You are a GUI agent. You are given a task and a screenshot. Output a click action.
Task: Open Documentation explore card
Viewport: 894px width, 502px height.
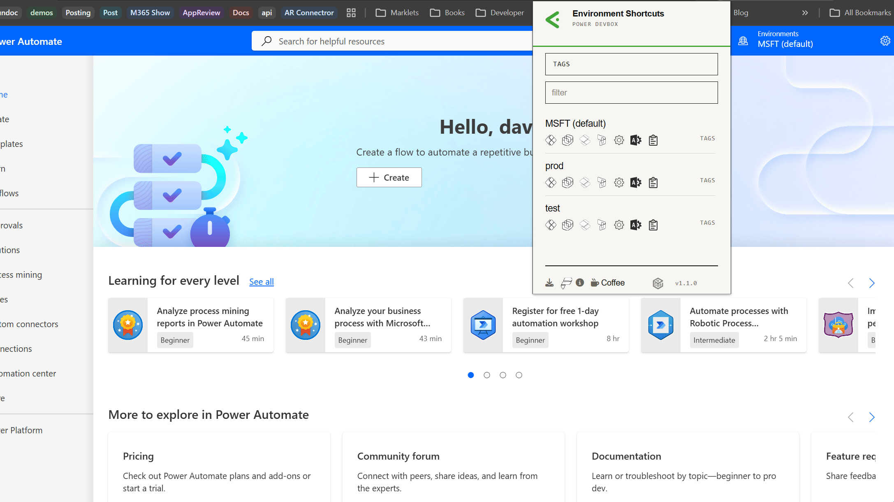[688, 467]
